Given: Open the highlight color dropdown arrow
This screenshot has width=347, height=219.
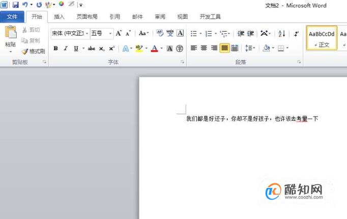Looking at the screenshot, I should (x=147, y=48).
